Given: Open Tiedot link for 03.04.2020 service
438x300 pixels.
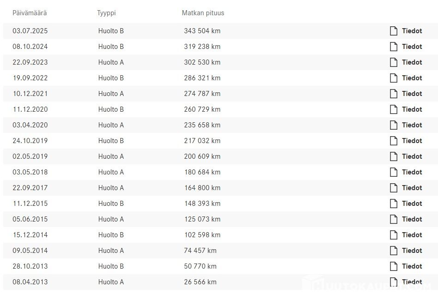Looking at the screenshot, I should 412,125.
